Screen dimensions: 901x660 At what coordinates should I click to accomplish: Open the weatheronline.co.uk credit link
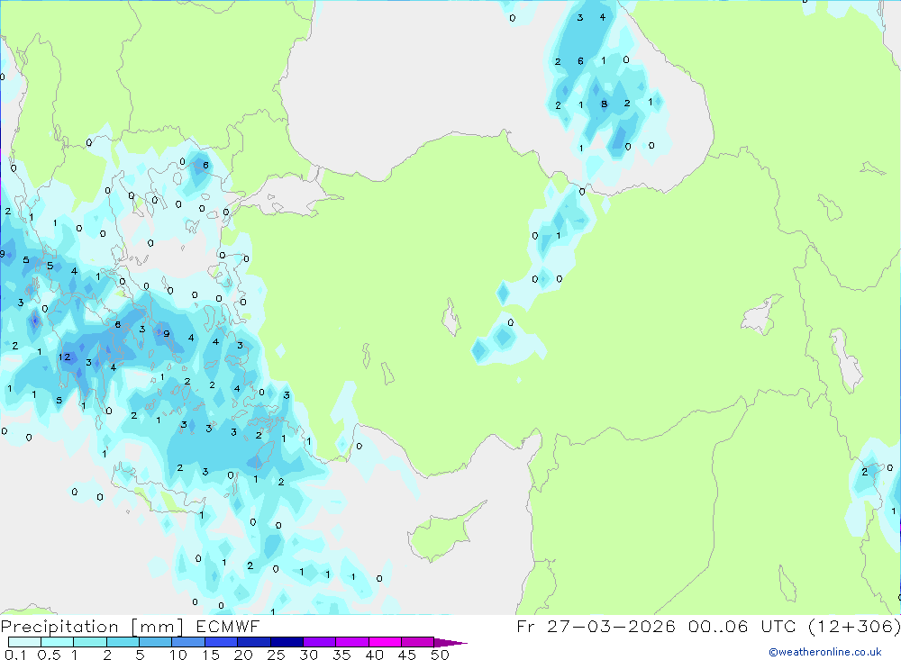(825, 652)
